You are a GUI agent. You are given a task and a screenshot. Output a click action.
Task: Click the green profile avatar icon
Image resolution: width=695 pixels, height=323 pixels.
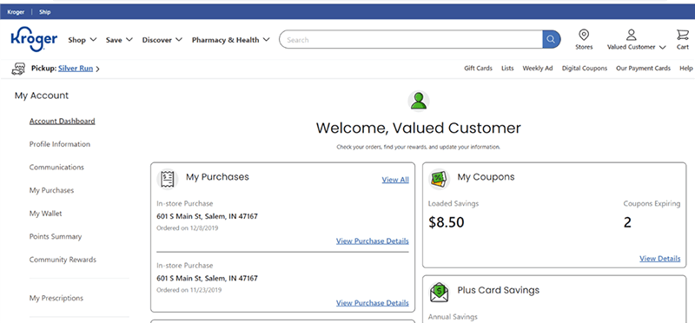419,101
